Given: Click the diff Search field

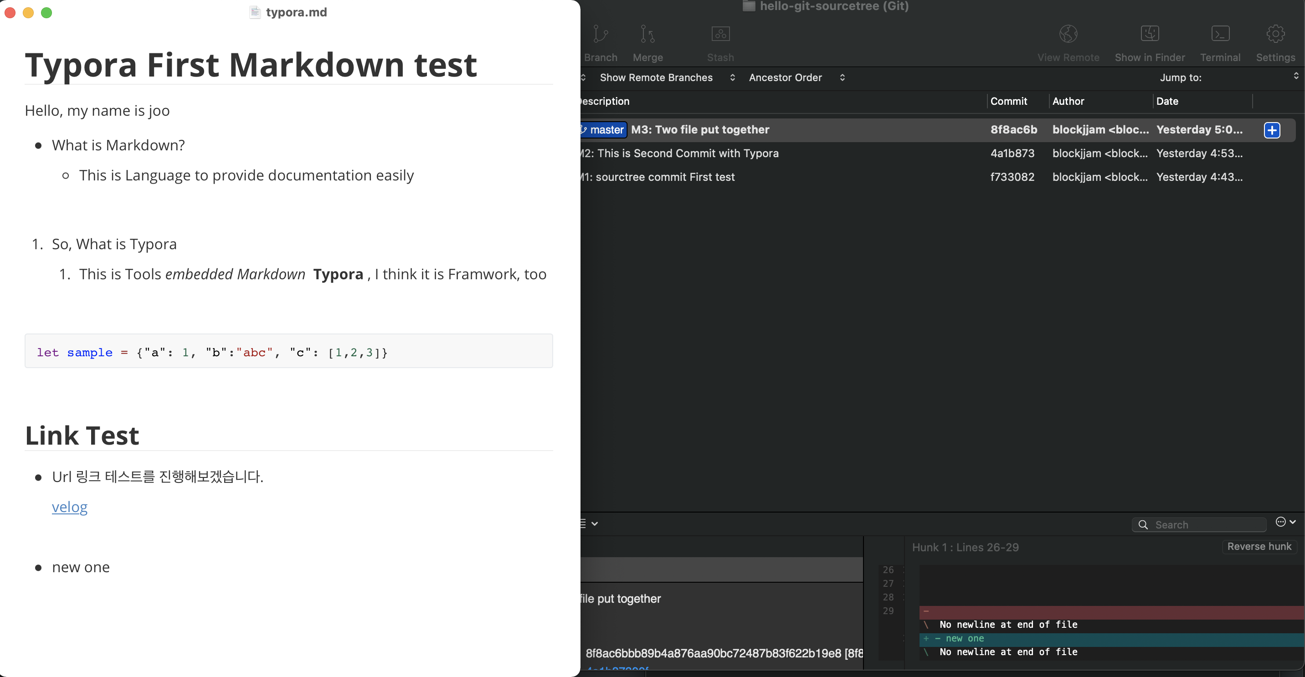Looking at the screenshot, I should pyautogui.click(x=1206, y=524).
